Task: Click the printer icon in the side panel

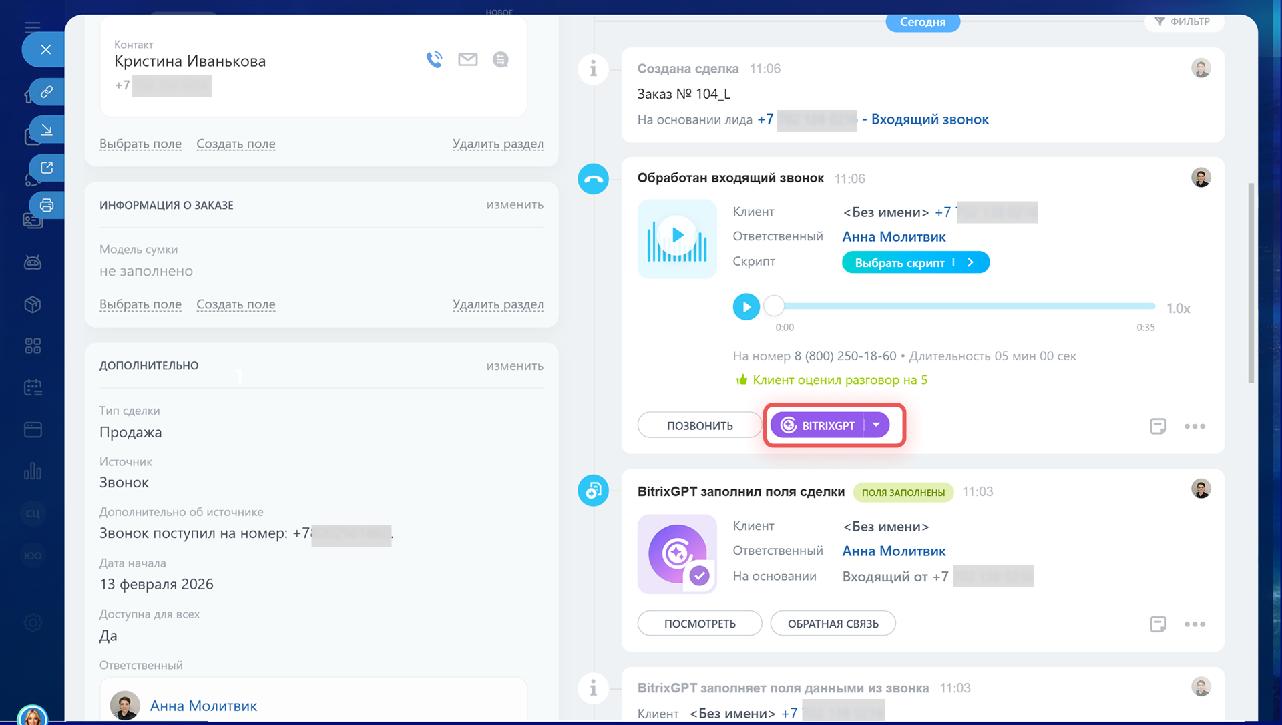Action: [x=47, y=205]
